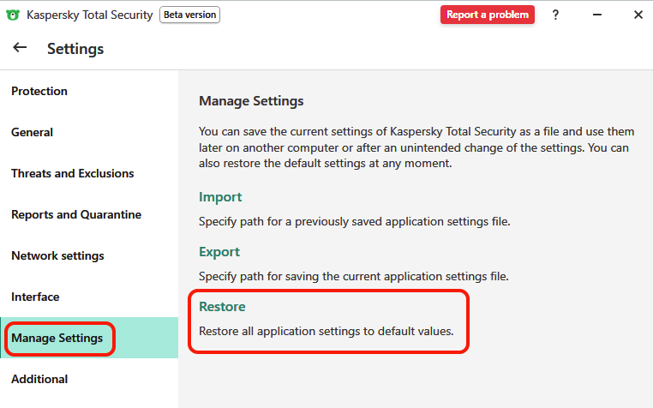Click the Import settings link

220,197
